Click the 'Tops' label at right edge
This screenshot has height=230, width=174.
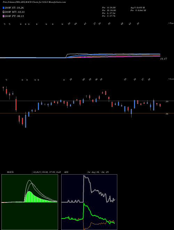(x=171, y=23)
